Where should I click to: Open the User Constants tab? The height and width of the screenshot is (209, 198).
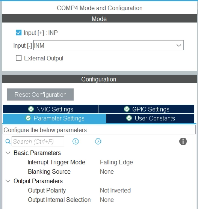(x=150, y=118)
